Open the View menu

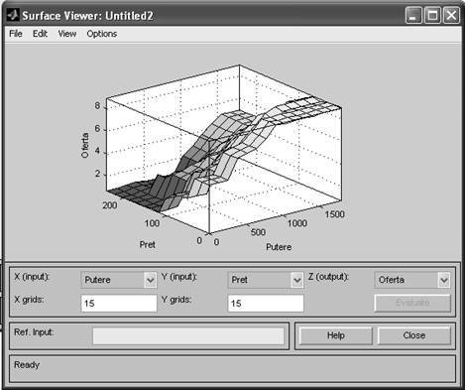(x=67, y=34)
